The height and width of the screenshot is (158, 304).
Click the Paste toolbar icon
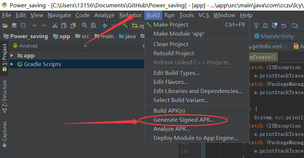72,25
